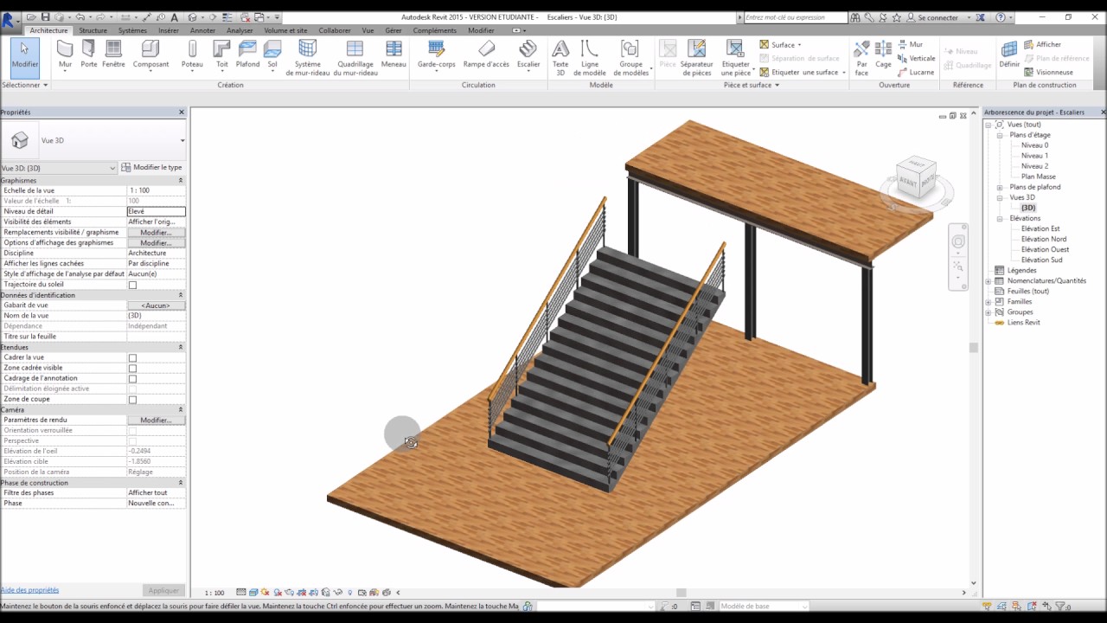Screen dimensions: 1107x623
Task: Select the Plafond ceiling tool
Action: 247,55
